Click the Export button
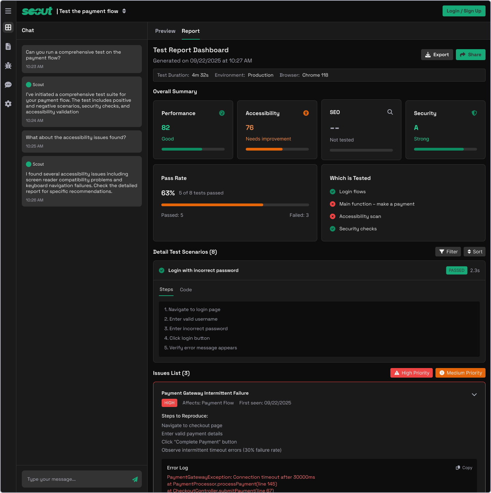 coord(437,55)
